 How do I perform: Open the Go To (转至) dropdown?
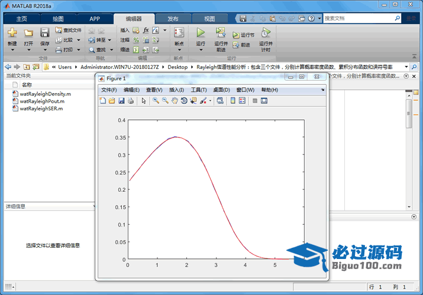tap(109, 40)
